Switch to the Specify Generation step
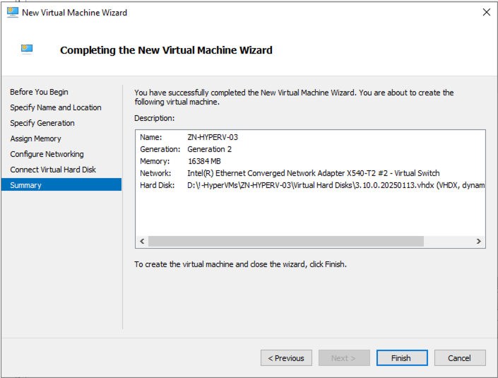The image size is (498, 378). coord(42,123)
